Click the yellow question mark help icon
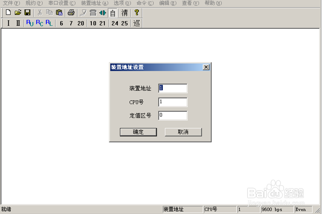 pyautogui.click(x=136, y=13)
